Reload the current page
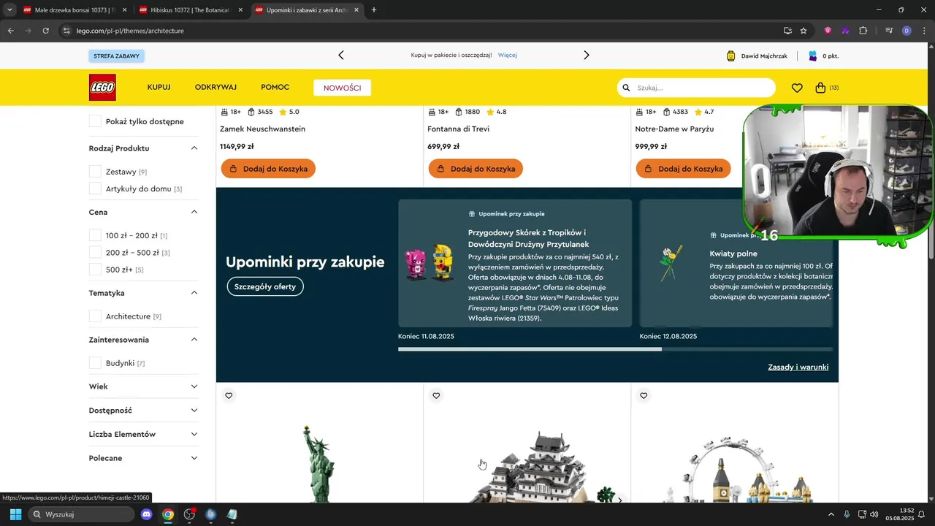This screenshot has height=526, width=935. pyautogui.click(x=45, y=31)
